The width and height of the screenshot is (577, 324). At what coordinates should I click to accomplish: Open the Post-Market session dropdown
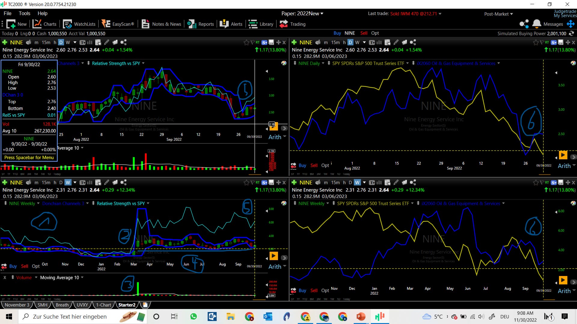tap(498, 14)
